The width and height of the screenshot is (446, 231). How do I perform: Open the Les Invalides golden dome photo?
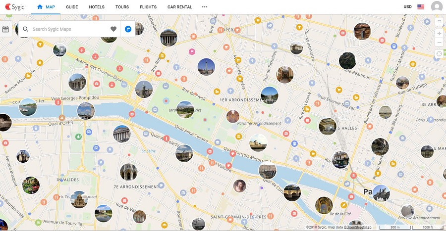tap(79, 199)
